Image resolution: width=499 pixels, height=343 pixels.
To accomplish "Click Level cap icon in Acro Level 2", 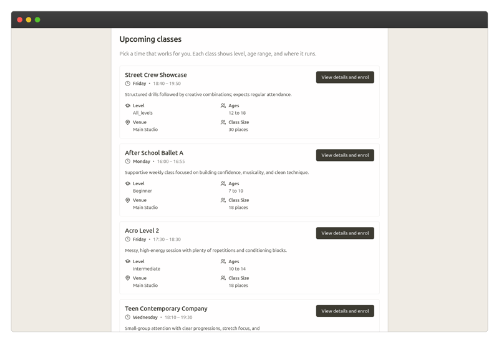I will pos(128,261).
